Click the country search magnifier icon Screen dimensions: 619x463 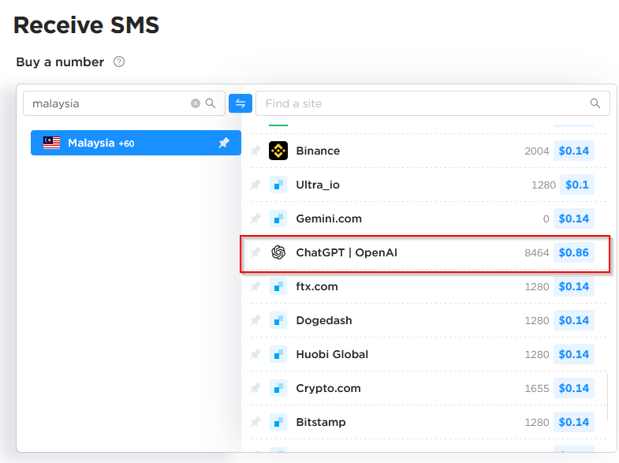tap(211, 103)
